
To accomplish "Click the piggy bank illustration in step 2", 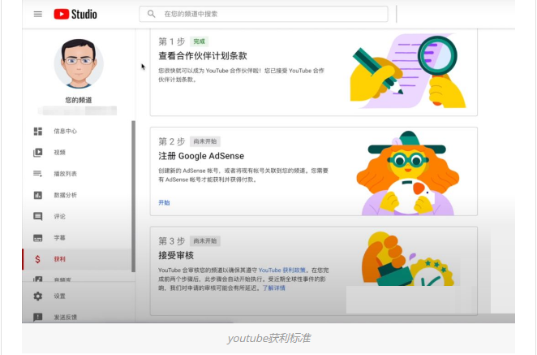I will [x=411, y=197].
